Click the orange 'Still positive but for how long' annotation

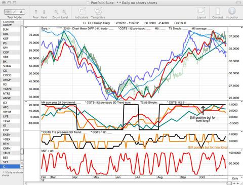point(208,148)
